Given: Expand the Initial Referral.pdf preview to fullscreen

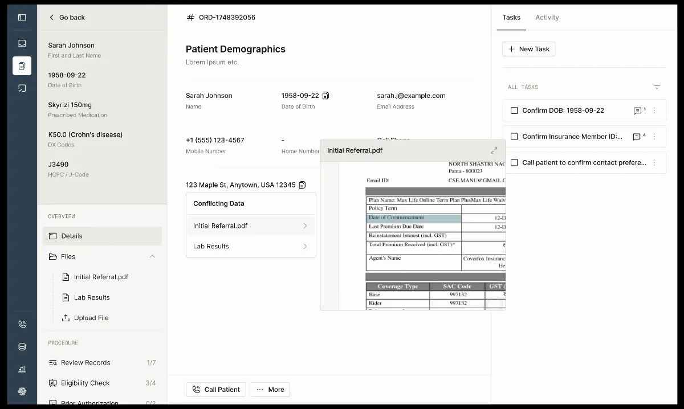Looking at the screenshot, I should [x=494, y=150].
